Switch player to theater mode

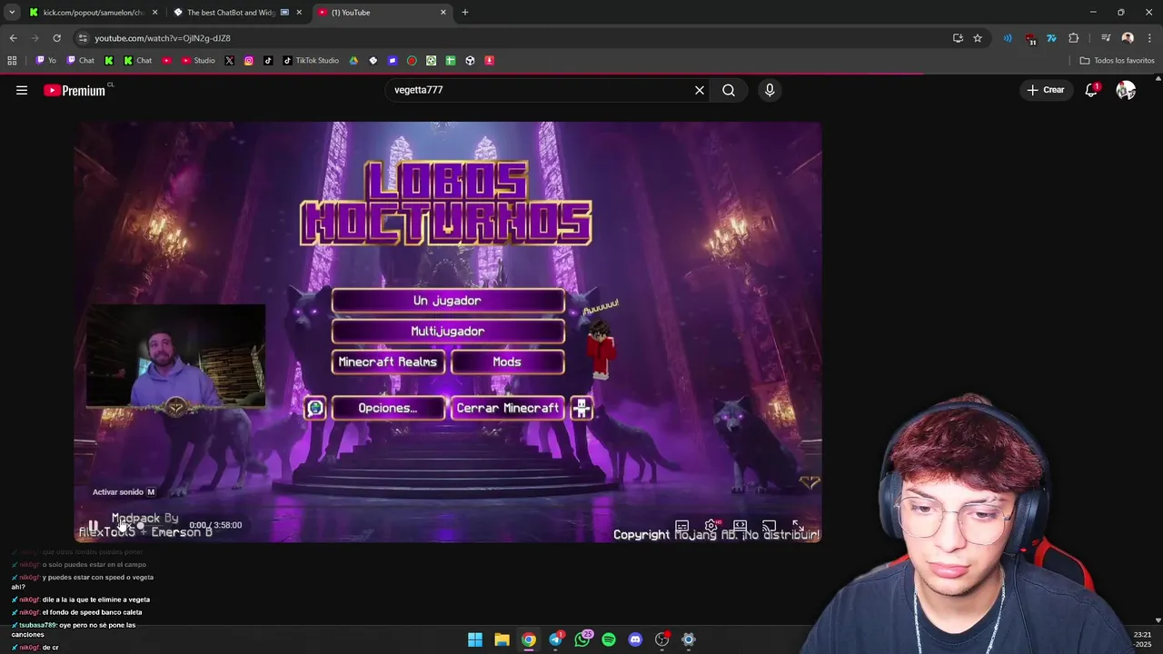[x=741, y=526]
